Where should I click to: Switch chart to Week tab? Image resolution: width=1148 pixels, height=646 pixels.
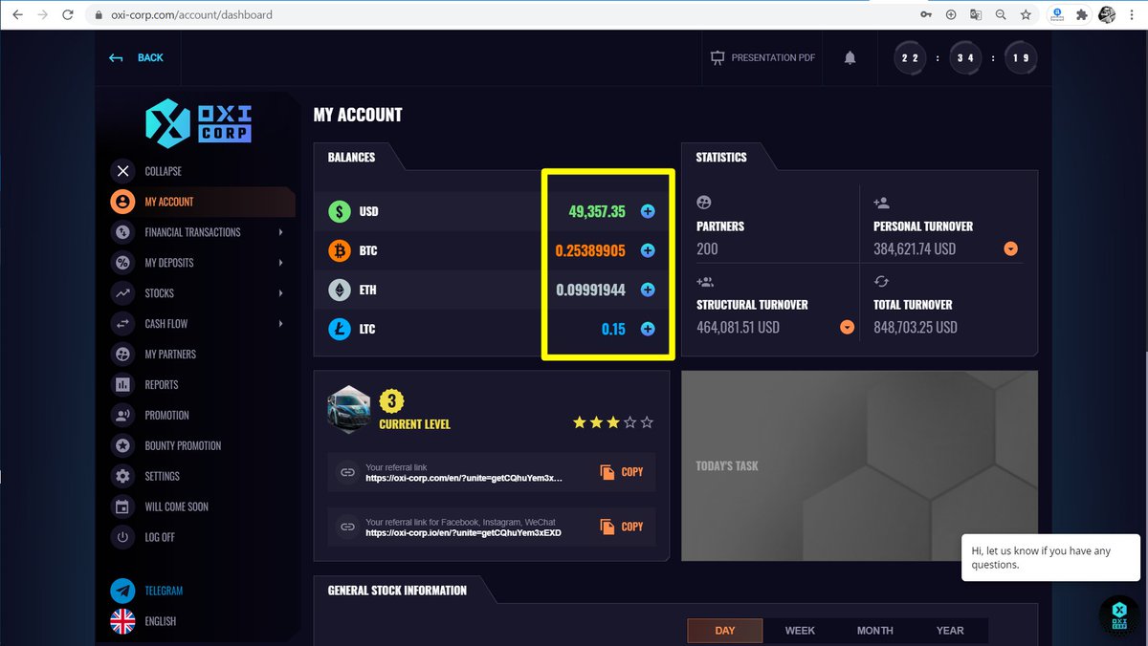click(800, 631)
